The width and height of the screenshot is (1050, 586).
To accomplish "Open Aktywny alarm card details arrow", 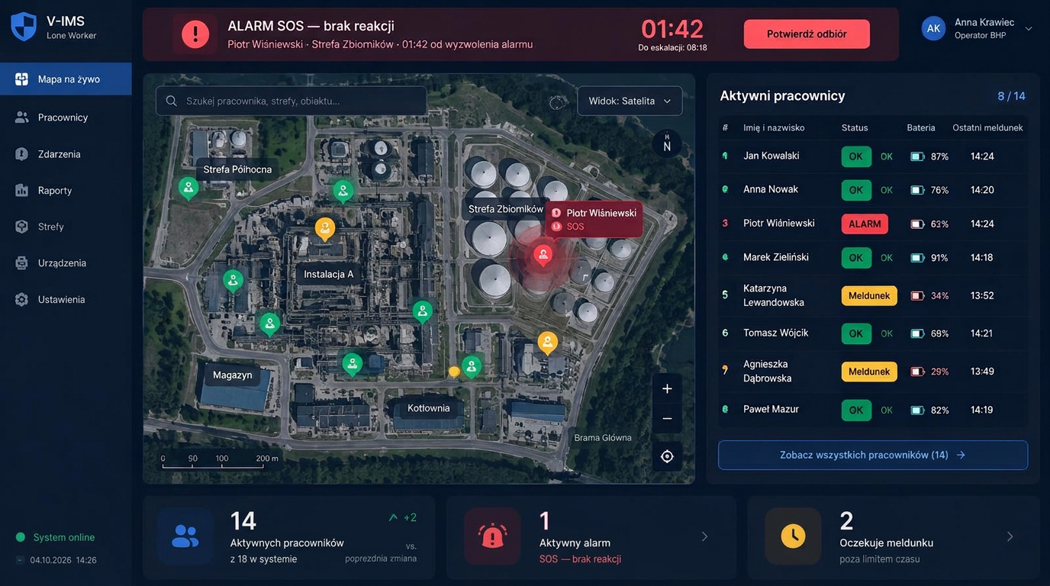I will (x=704, y=536).
